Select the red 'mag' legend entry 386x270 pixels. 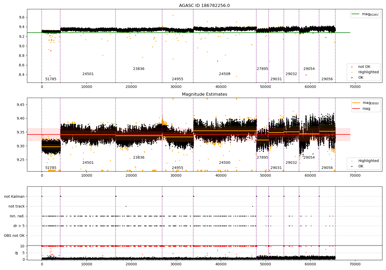point(362,109)
